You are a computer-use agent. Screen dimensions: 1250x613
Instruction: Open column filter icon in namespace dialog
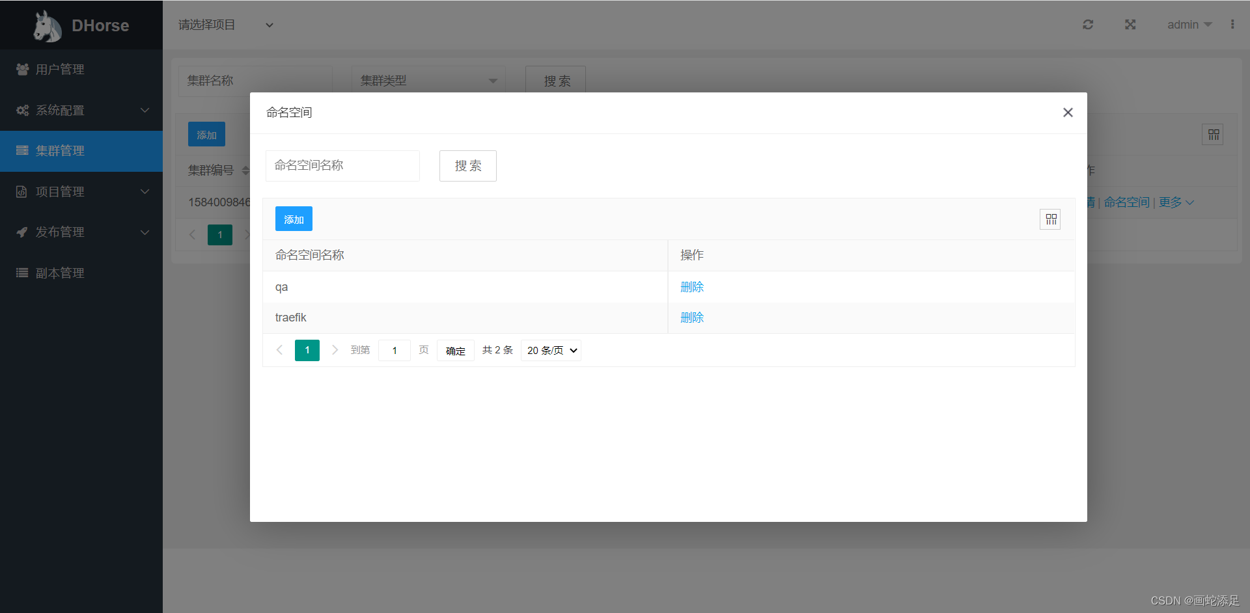tap(1050, 219)
